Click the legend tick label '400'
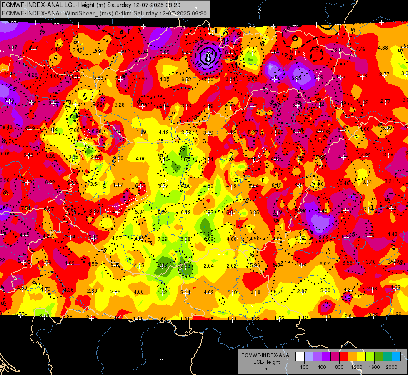 pos(322,367)
